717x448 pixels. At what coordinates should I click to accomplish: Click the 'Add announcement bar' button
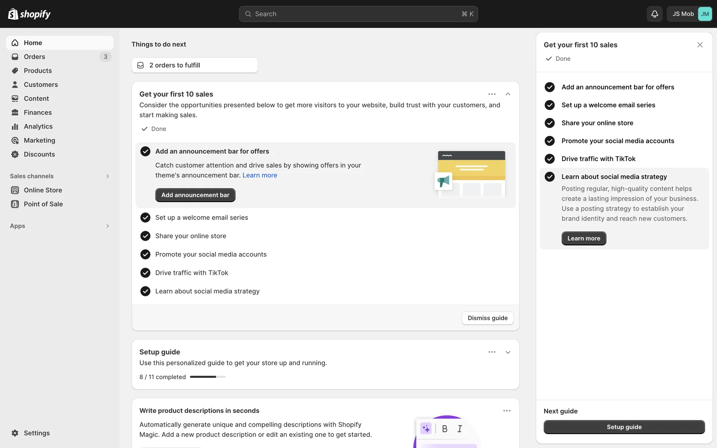195,195
